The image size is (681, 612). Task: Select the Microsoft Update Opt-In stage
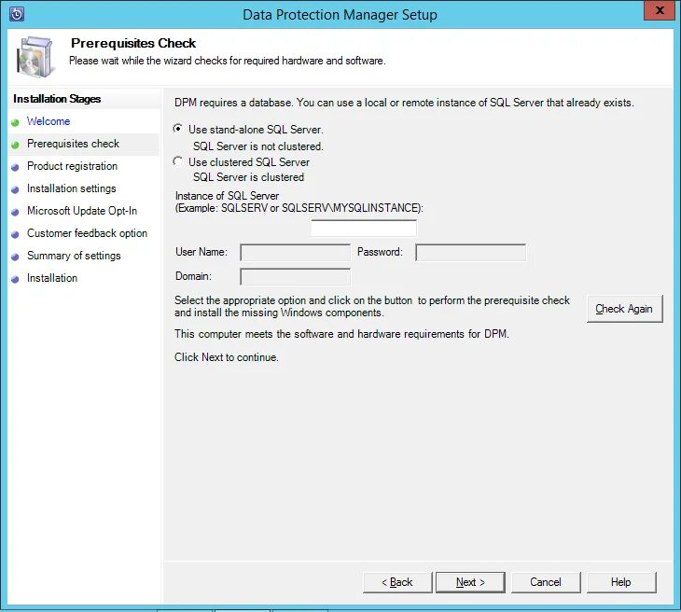pos(82,211)
